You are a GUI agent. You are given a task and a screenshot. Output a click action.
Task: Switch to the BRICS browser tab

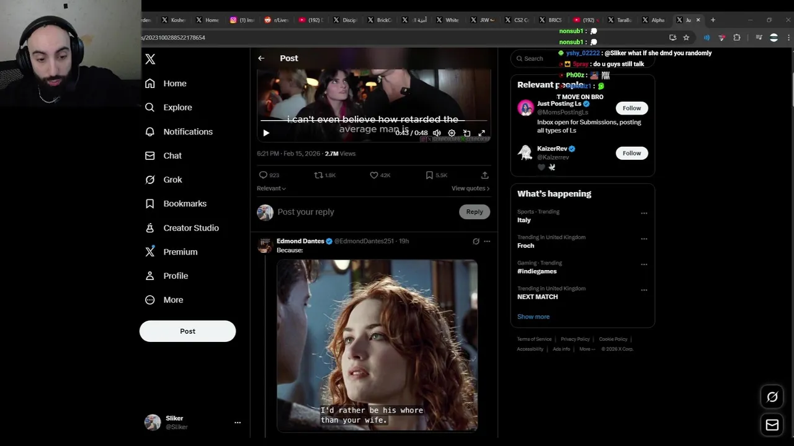[x=550, y=20]
